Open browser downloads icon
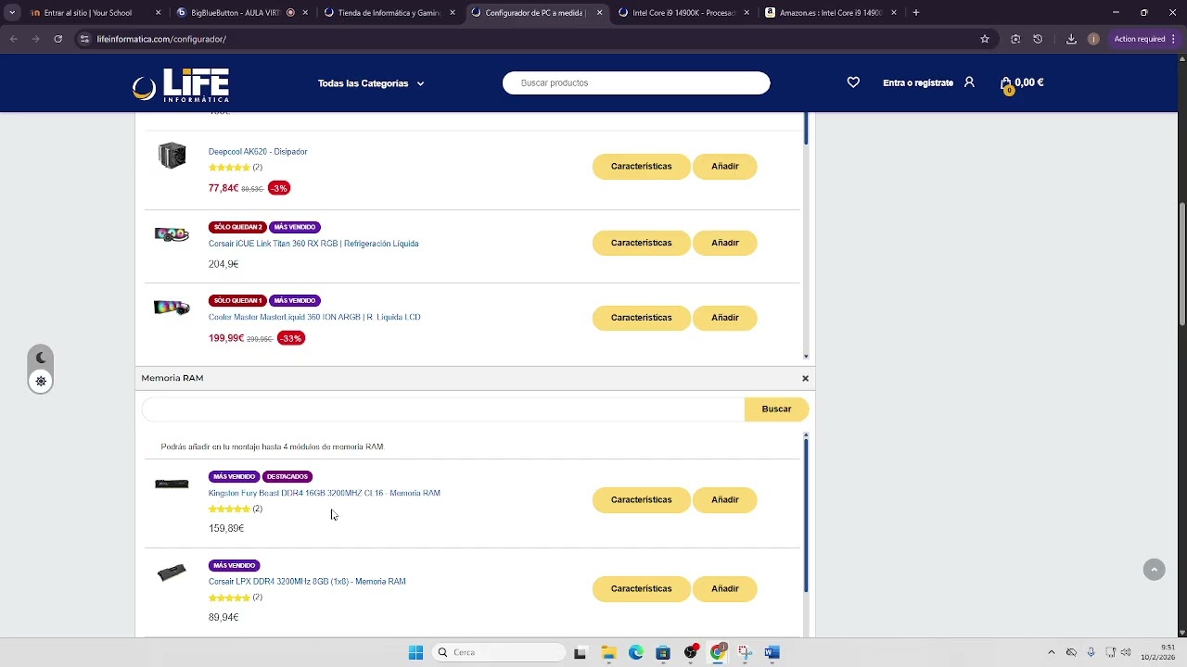 coord(1071,39)
